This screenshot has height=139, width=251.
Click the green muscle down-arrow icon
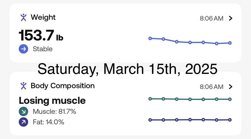[23, 111]
